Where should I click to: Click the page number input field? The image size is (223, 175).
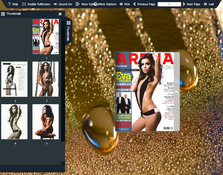coord(169,4)
